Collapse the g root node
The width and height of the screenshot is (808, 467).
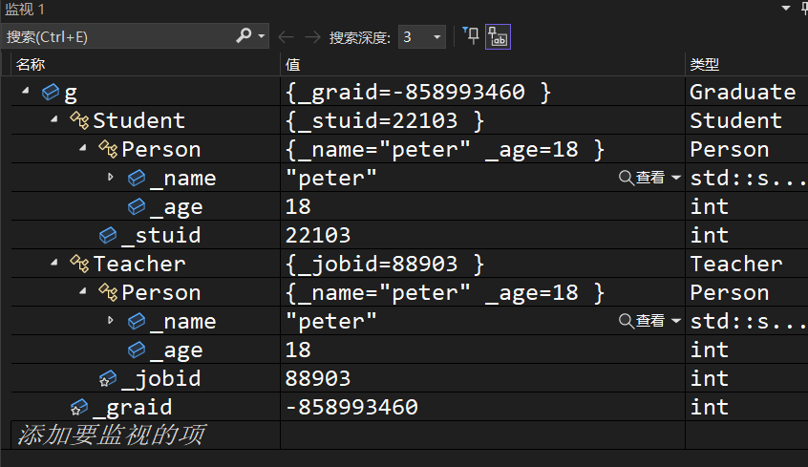(x=24, y=92)
